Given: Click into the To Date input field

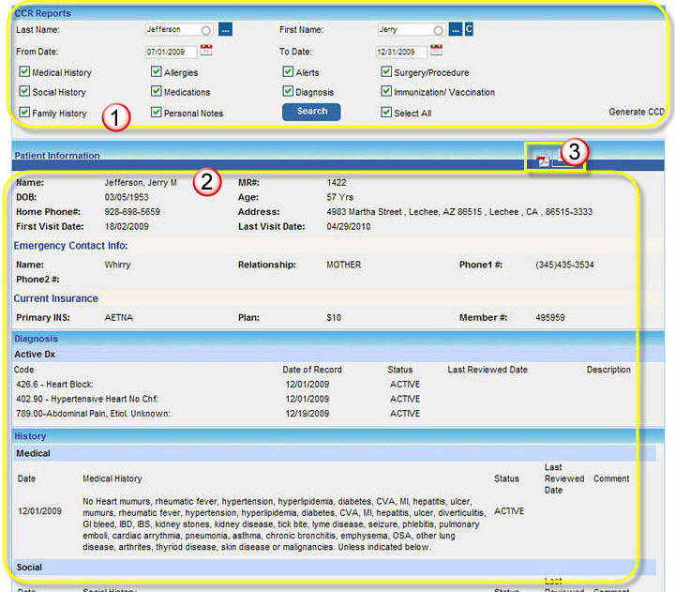Looking at the screenshot, I should pos(400,52).
